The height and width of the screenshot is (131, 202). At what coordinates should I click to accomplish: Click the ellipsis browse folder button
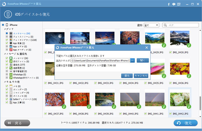click(x=132, y=60)
